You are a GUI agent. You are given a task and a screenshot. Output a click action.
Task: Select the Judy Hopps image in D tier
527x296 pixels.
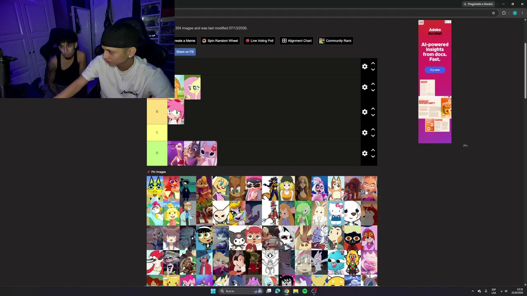point(192,153)
